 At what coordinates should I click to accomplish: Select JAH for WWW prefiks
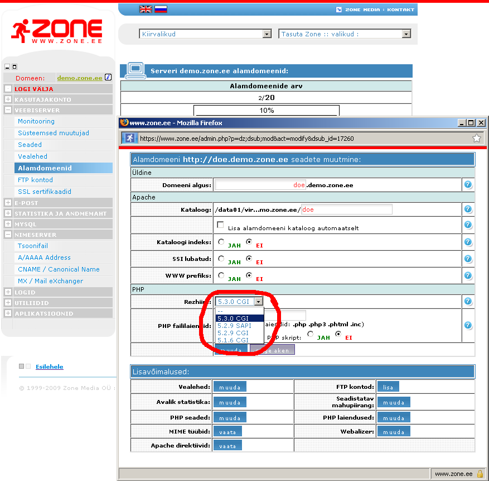click(x=221, y=275)
